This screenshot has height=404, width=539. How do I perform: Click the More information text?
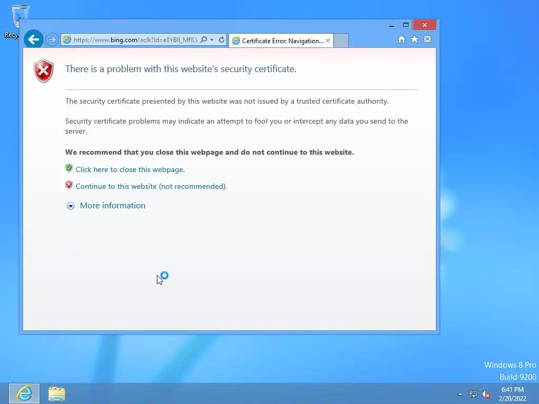pos(113,206)
